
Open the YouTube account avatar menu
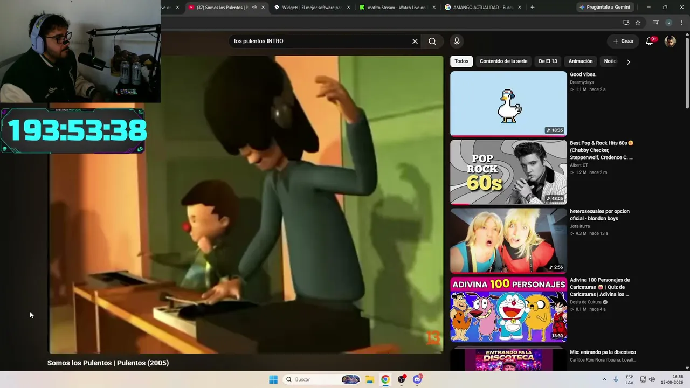point(670,41)
